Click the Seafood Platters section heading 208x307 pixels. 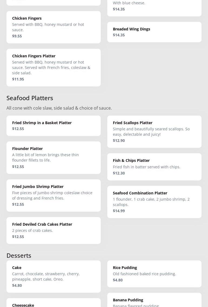pos(30,98)
